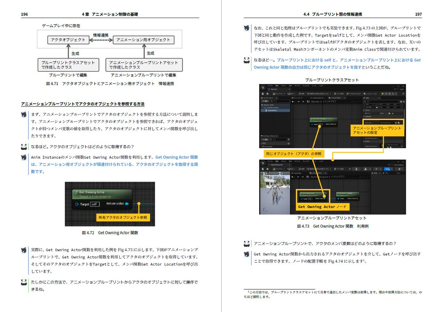Enable the highlighted blue toolbar toggle in AnimBlueprint
443x312 pixels.
coord(387,169)
